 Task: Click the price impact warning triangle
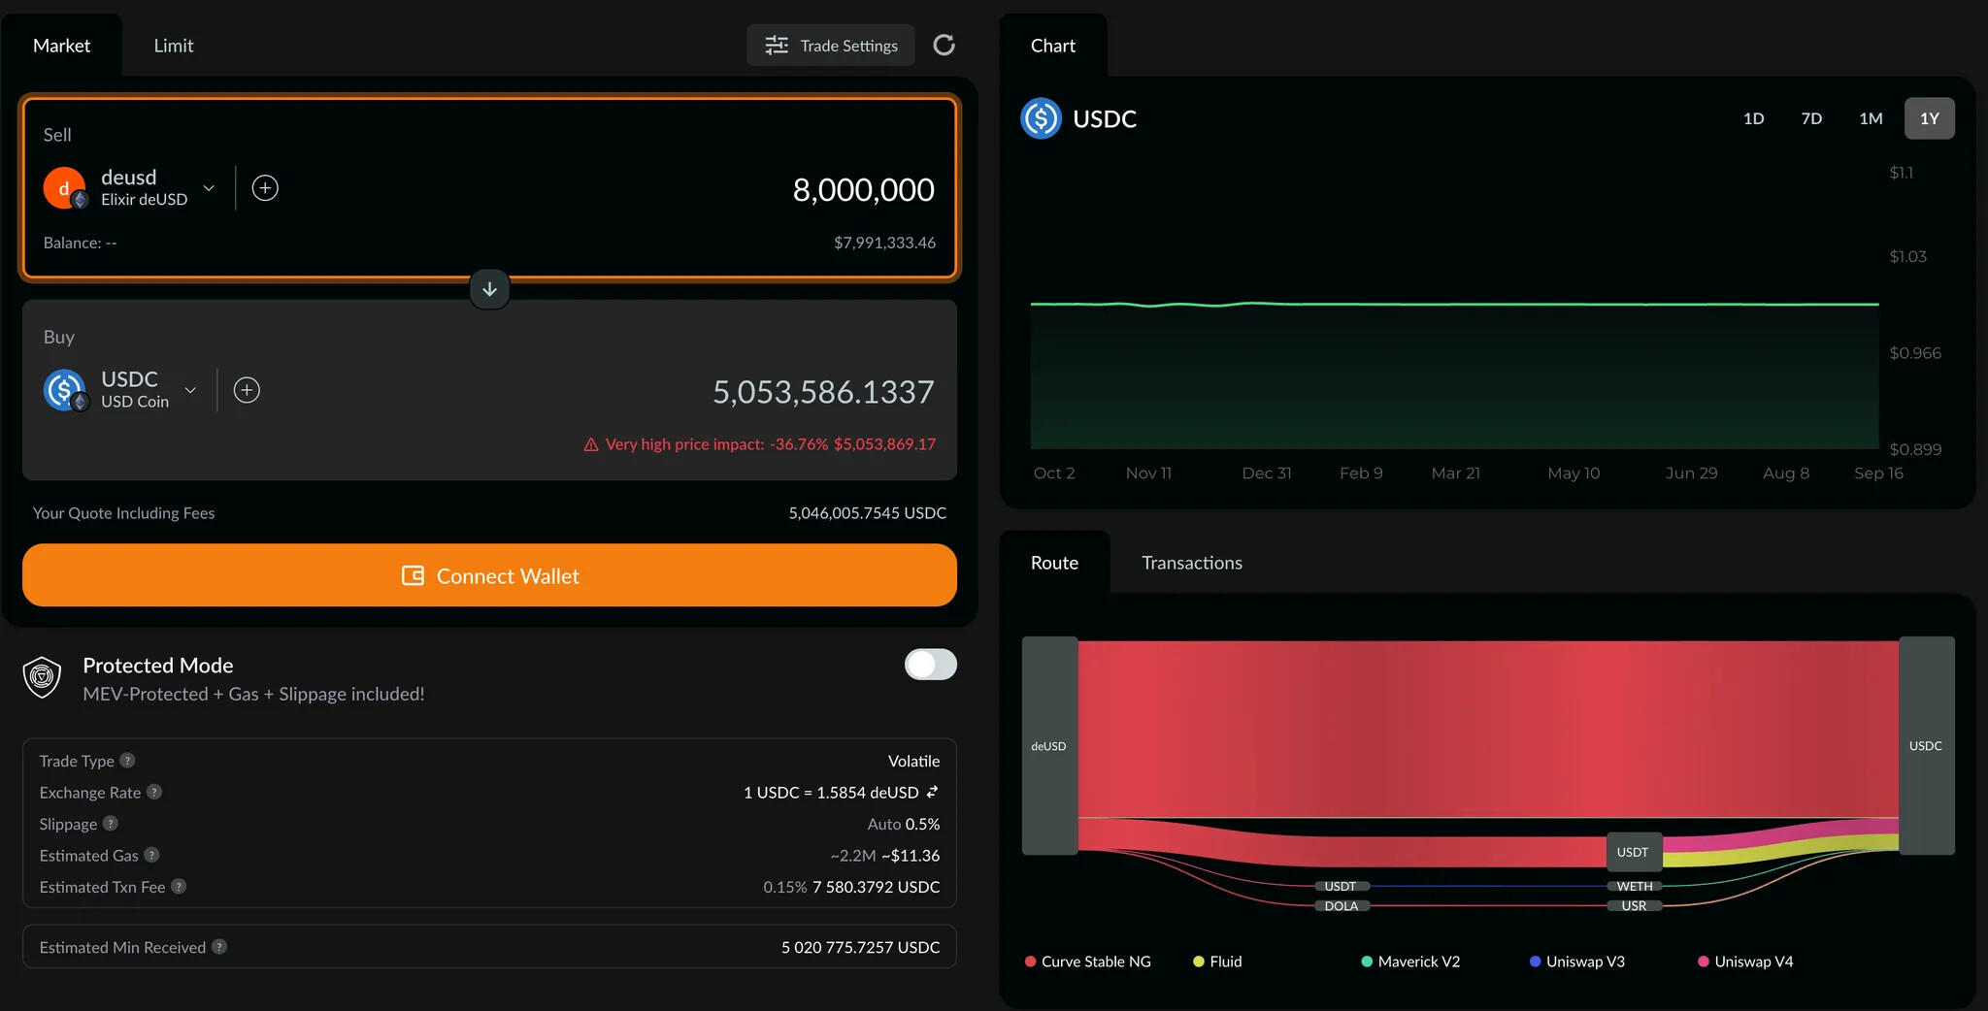tap(591, 444)
